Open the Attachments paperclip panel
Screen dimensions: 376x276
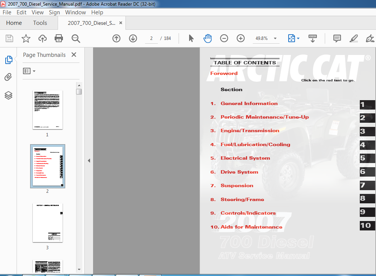coord(8,77)
